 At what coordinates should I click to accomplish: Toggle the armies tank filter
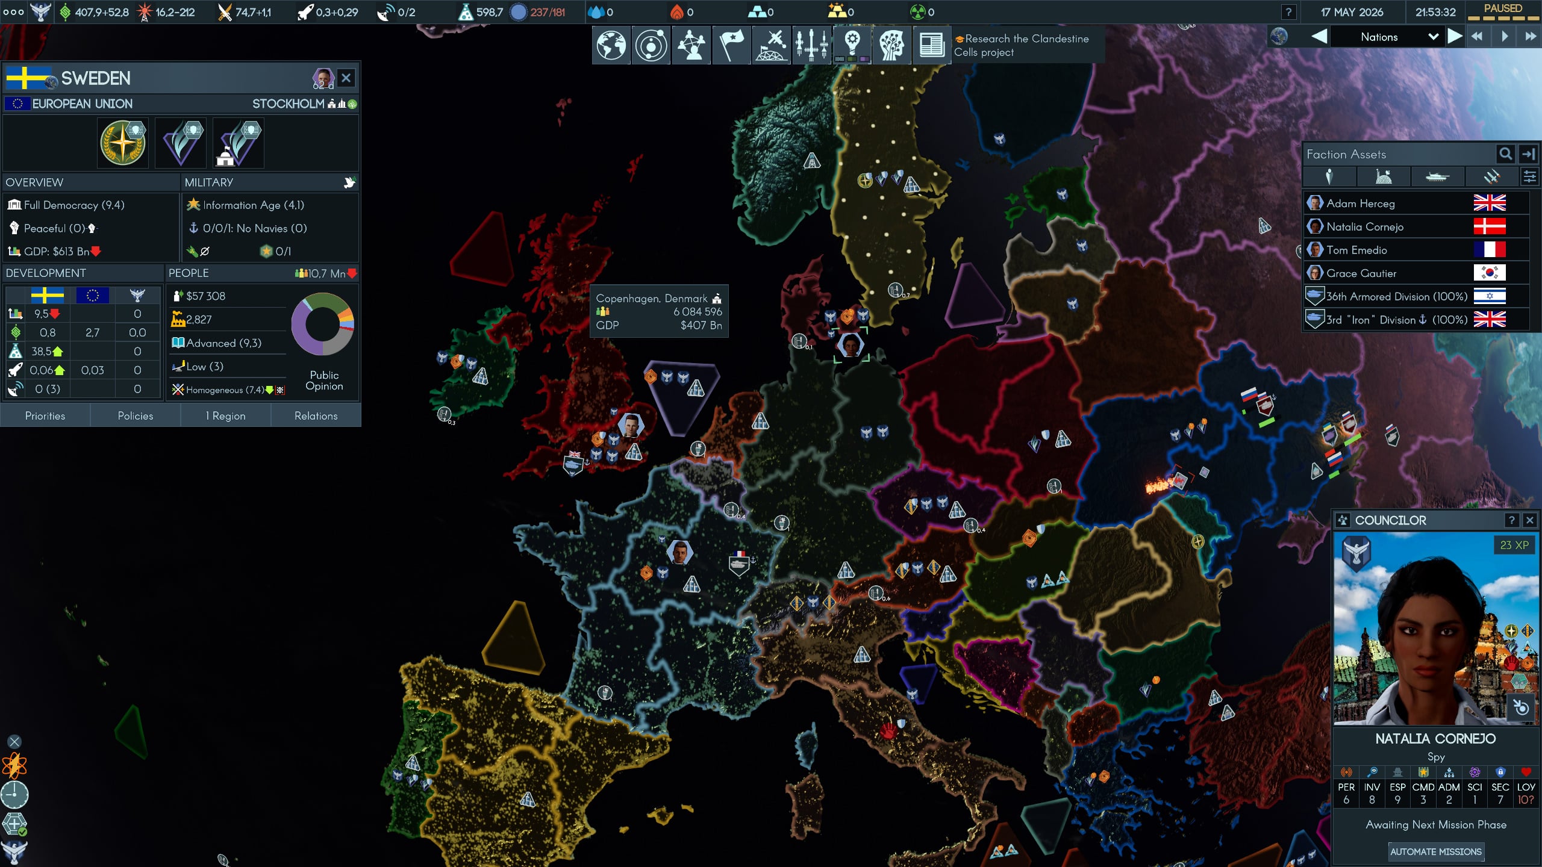pyautogui.click(x=1437, y=177)
